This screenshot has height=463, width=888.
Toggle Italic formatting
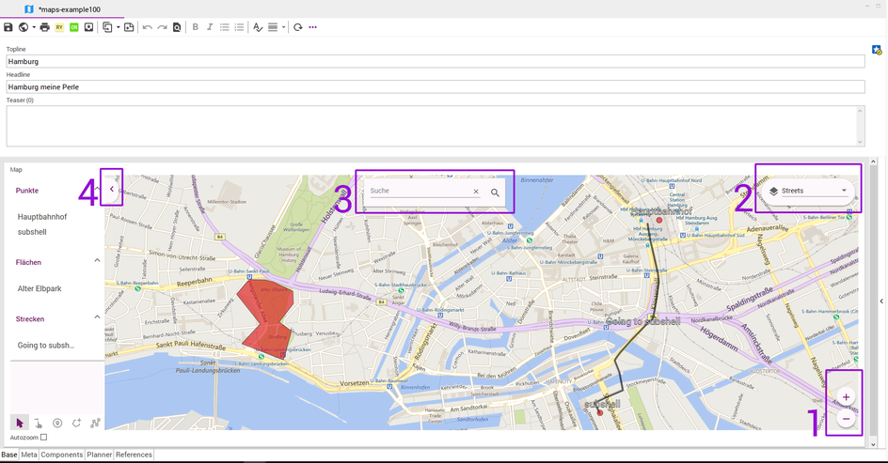pyautogui.click(x=210, y=27)
